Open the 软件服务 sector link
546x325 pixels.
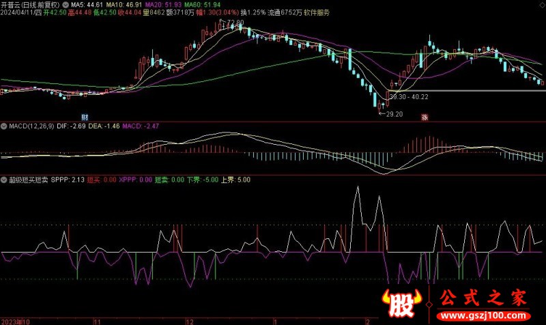click(317, 12)
